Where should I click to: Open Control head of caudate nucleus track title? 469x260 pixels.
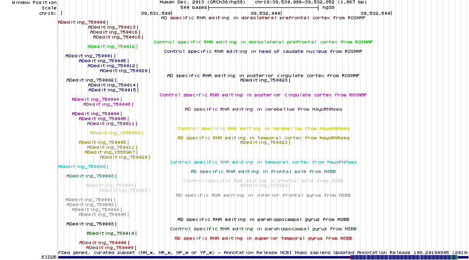click(263, 51)
